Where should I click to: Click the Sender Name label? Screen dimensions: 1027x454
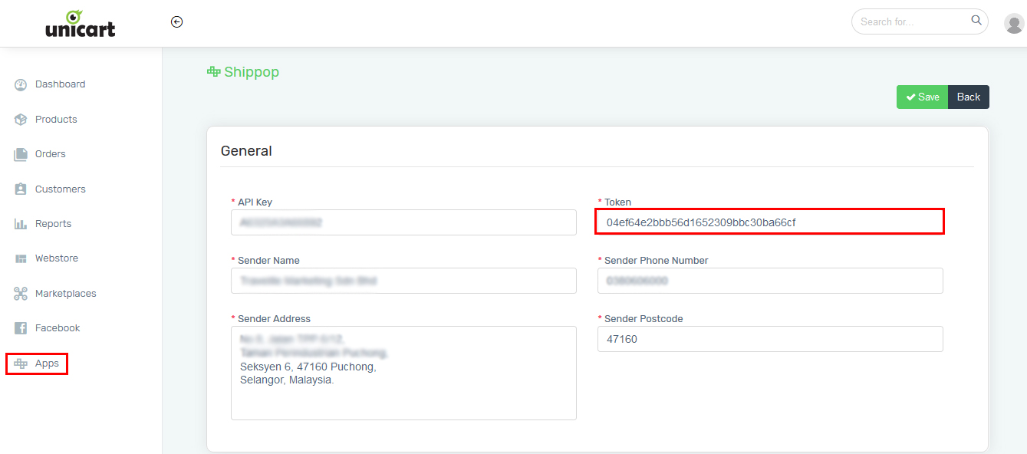268,261
